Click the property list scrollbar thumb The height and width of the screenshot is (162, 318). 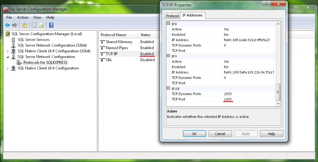tap(278, 92)
